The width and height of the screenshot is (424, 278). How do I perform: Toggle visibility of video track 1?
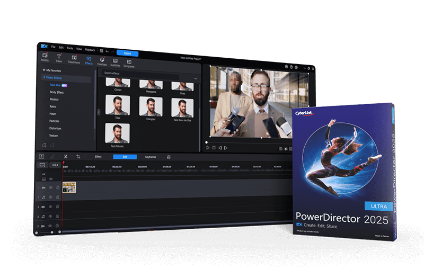click(x=50, y=187)
